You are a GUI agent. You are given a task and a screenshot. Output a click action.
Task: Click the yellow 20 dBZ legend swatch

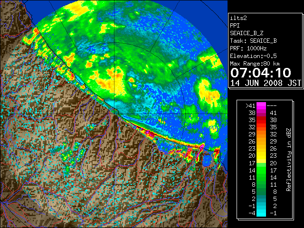(261, 156)
